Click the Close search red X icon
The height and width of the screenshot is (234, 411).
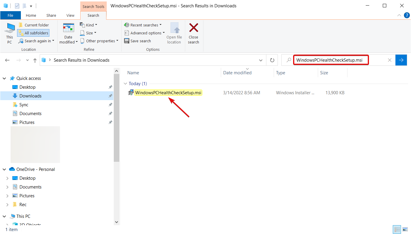pos(193,28)
